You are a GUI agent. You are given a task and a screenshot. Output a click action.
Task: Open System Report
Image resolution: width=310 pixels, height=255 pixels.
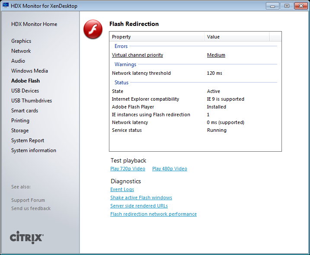pyautogui.click(x=28, y=140)
